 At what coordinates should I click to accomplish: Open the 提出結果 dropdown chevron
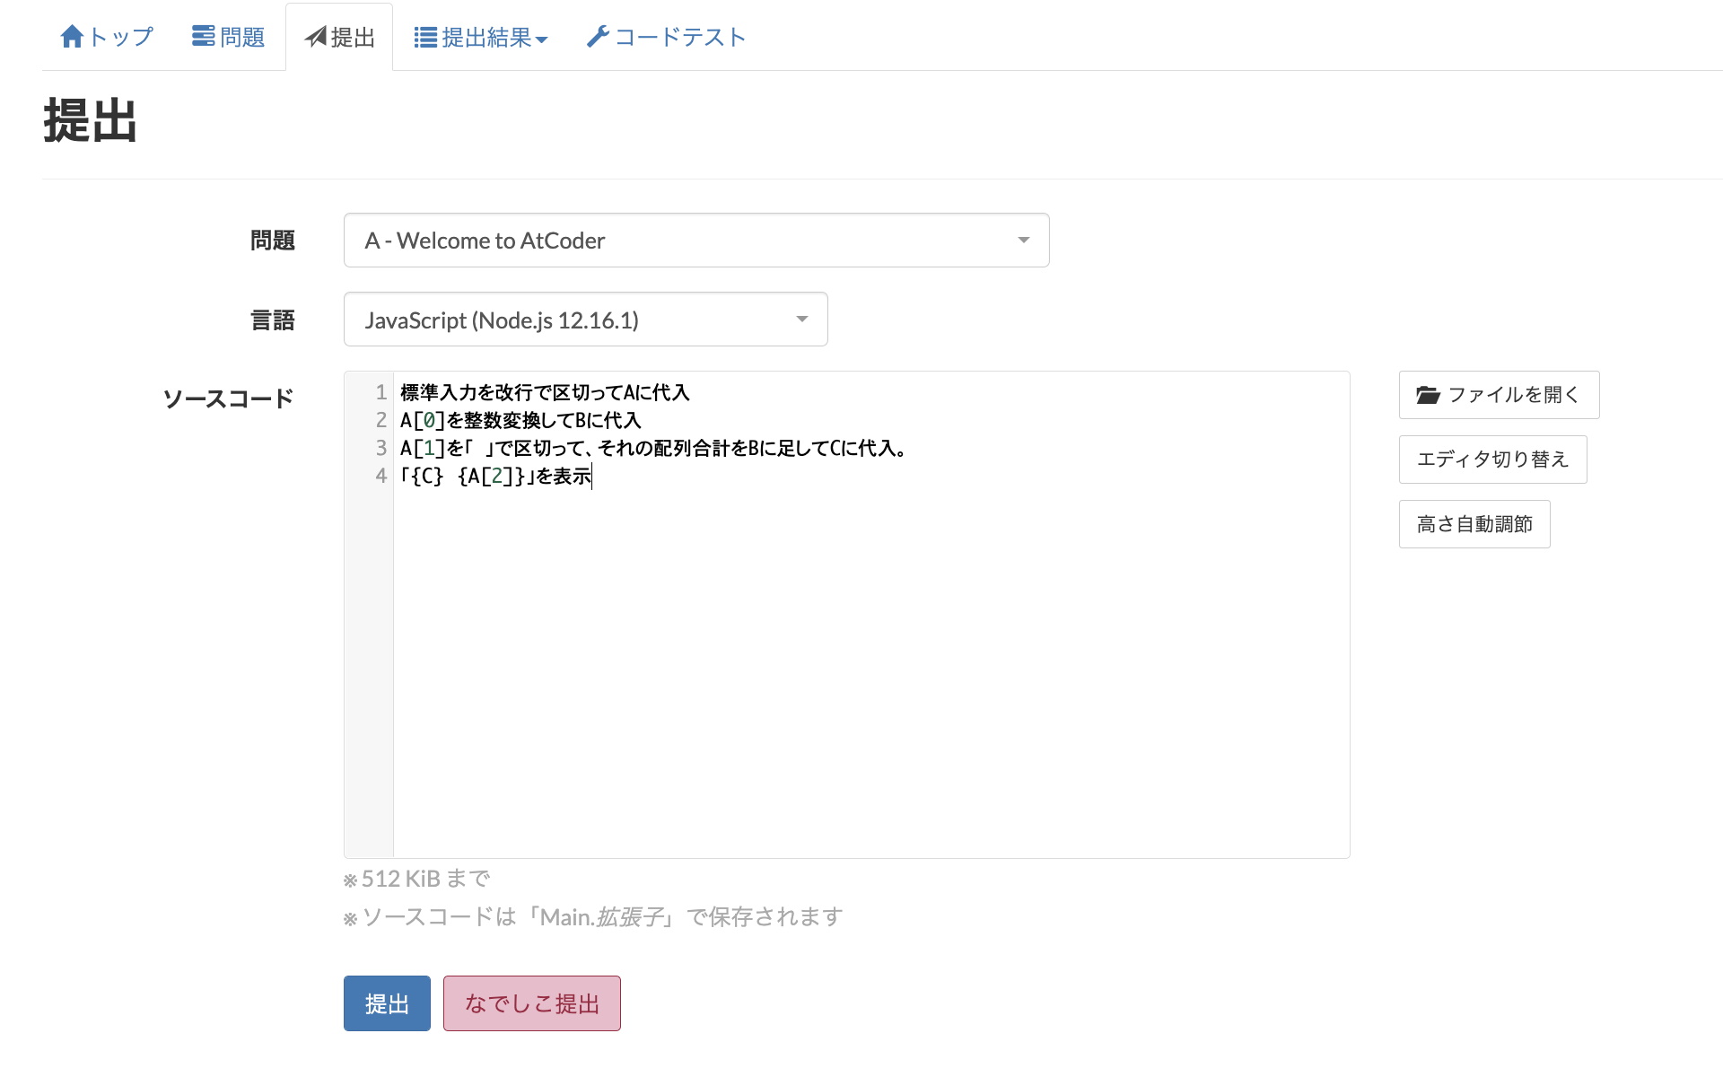545,40
